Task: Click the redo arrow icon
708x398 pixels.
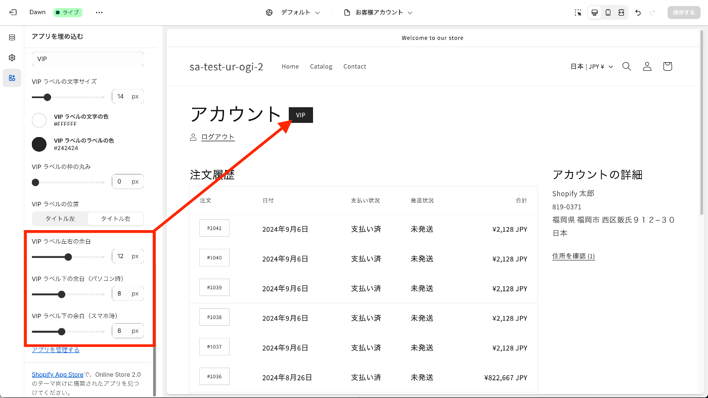Action: tap(653, 13)
